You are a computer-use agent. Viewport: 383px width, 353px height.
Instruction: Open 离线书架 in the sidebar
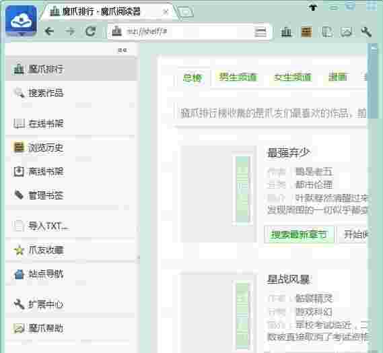tap(71, 171)
